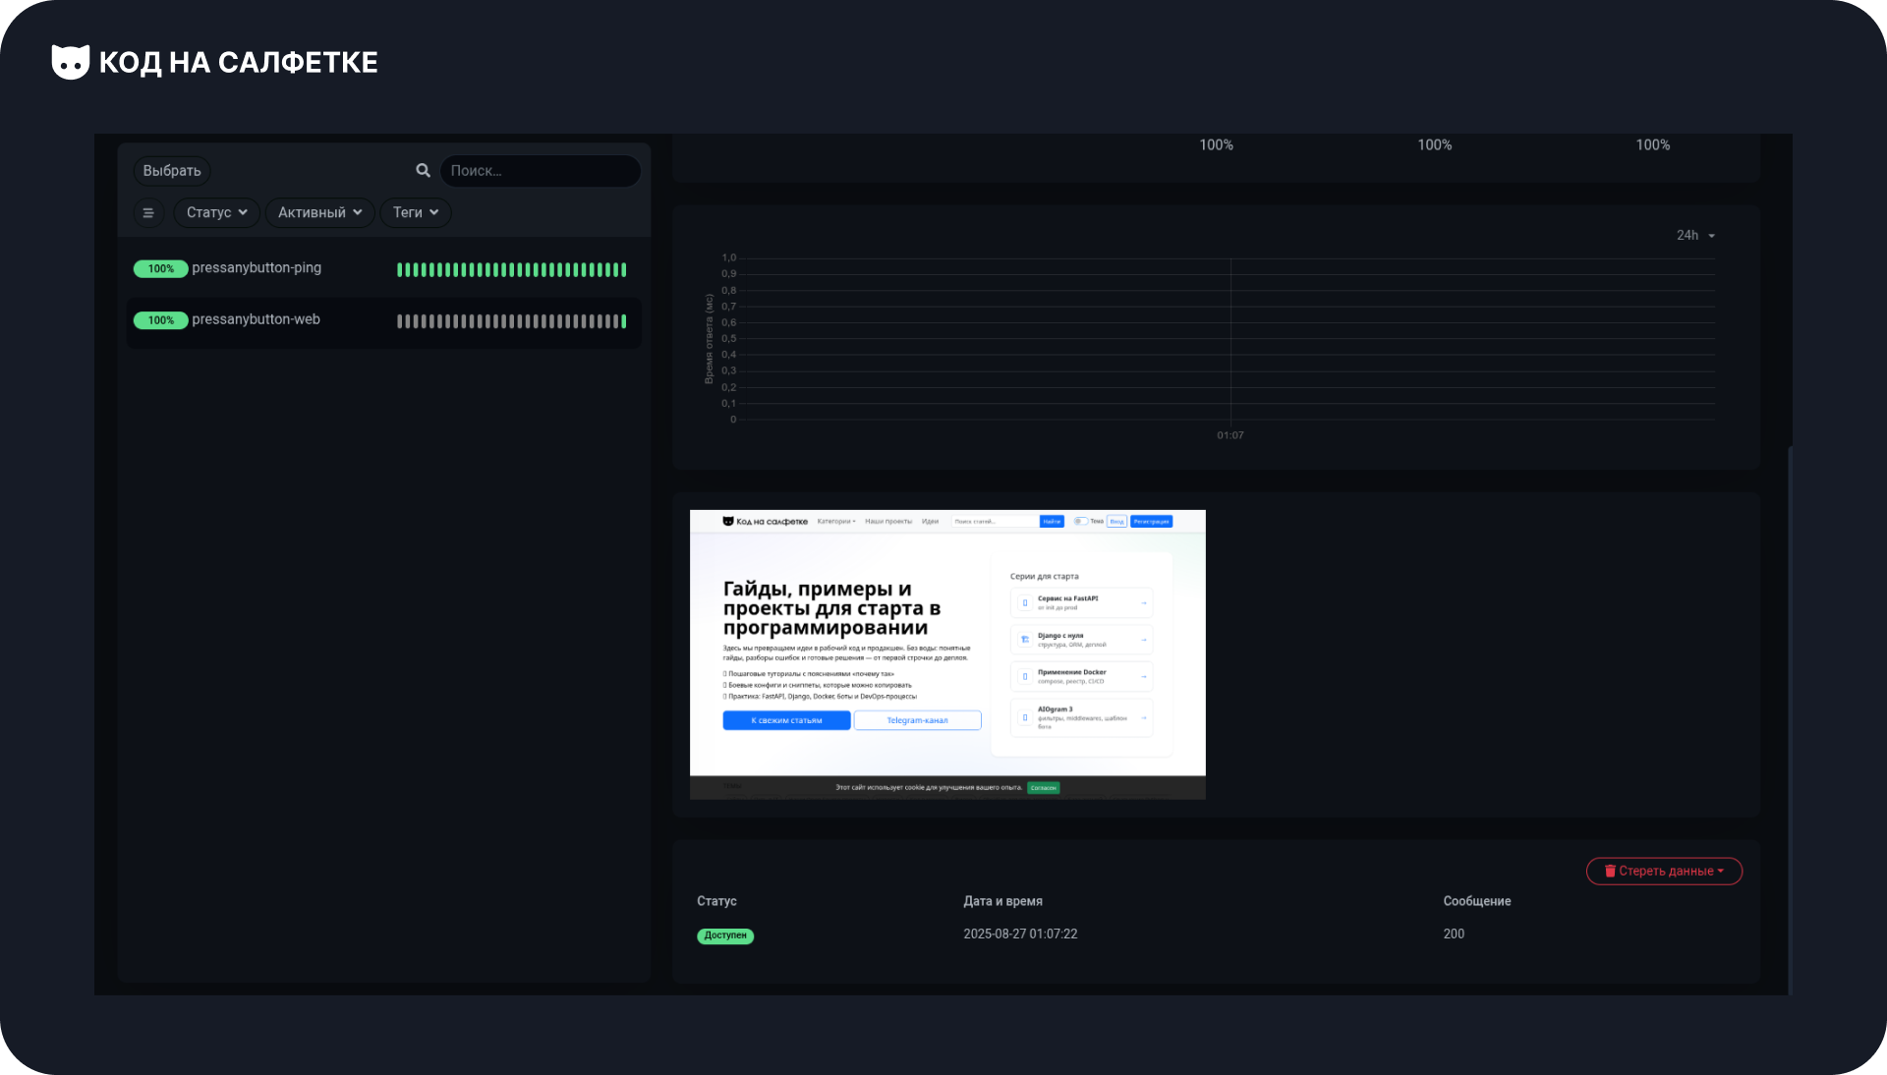Click the Сообщение column header

pyautogui.click(x=1477, y=901)
